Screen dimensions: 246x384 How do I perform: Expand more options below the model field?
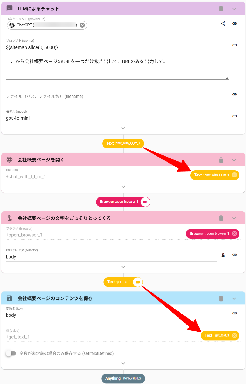click(x=123, y=128)
